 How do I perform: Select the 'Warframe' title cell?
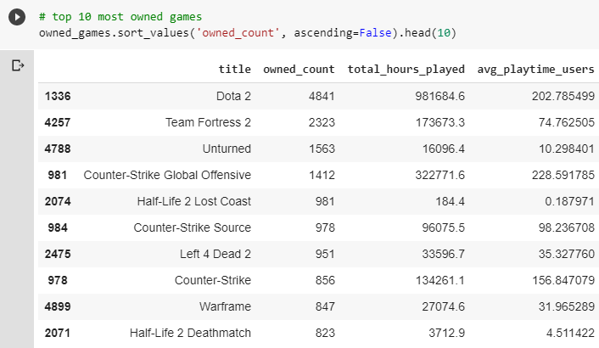(x=225, y=306)
